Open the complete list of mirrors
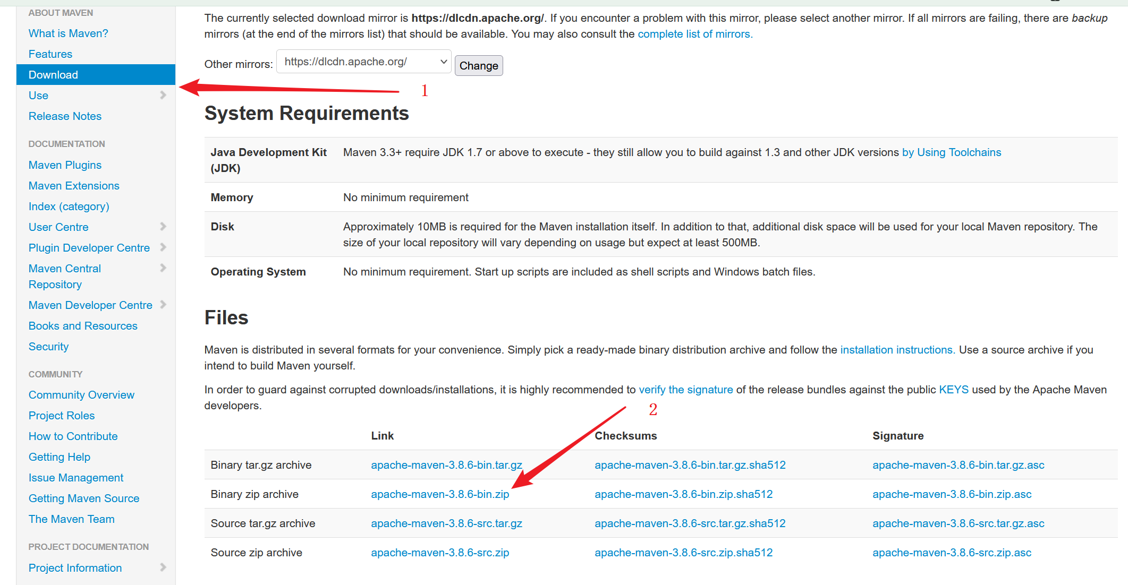1128x585 pixels. click(695, 34)
